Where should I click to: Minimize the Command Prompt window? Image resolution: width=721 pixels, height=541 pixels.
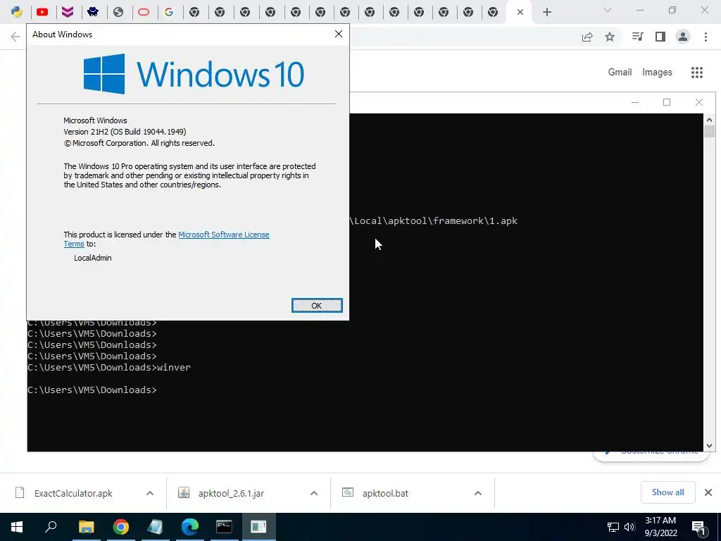coord(635,102)
